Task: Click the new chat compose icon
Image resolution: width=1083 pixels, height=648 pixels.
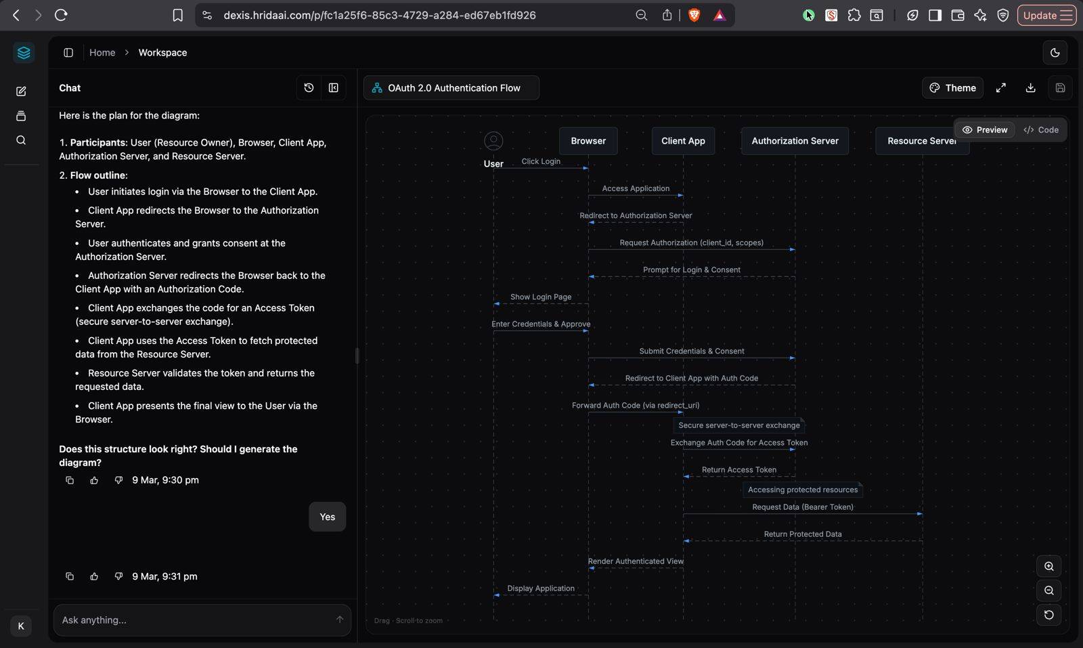Action: [21, 91]
